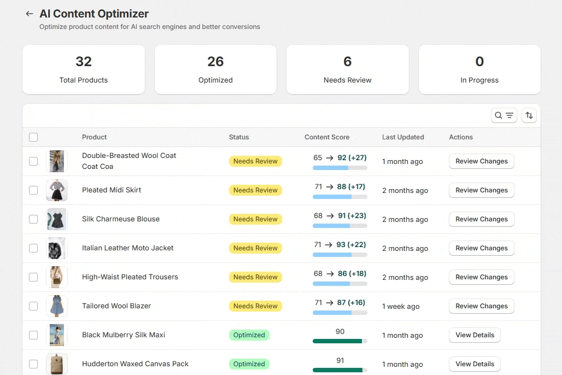
Task: Open the sort arrows icon button
Action: 529,115
